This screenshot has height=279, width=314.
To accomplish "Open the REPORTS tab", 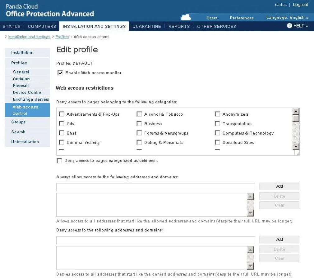I will coord(179,26).
